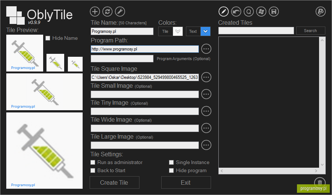Click the Create Tile button

[114, 182]
